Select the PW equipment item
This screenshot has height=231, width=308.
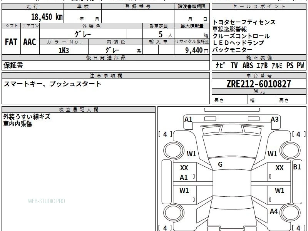(300, 65)
